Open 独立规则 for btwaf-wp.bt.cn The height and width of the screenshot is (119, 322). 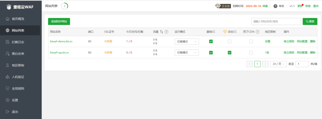coord(289,52)
